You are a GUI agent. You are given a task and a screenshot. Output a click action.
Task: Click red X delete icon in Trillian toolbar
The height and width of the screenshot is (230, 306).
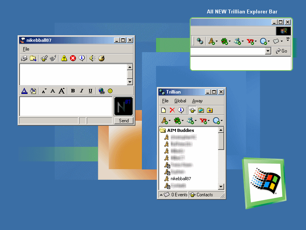click(x=172, y=110)
